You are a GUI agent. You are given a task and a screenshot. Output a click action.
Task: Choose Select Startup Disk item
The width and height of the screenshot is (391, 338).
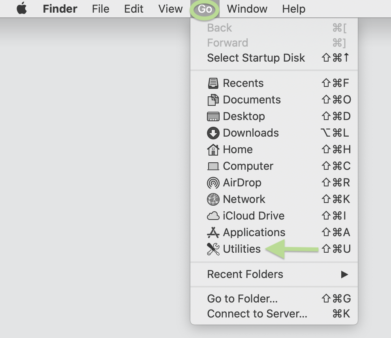pos(256,58)
